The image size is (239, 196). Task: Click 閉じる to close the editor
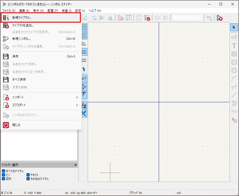point(16,125)
